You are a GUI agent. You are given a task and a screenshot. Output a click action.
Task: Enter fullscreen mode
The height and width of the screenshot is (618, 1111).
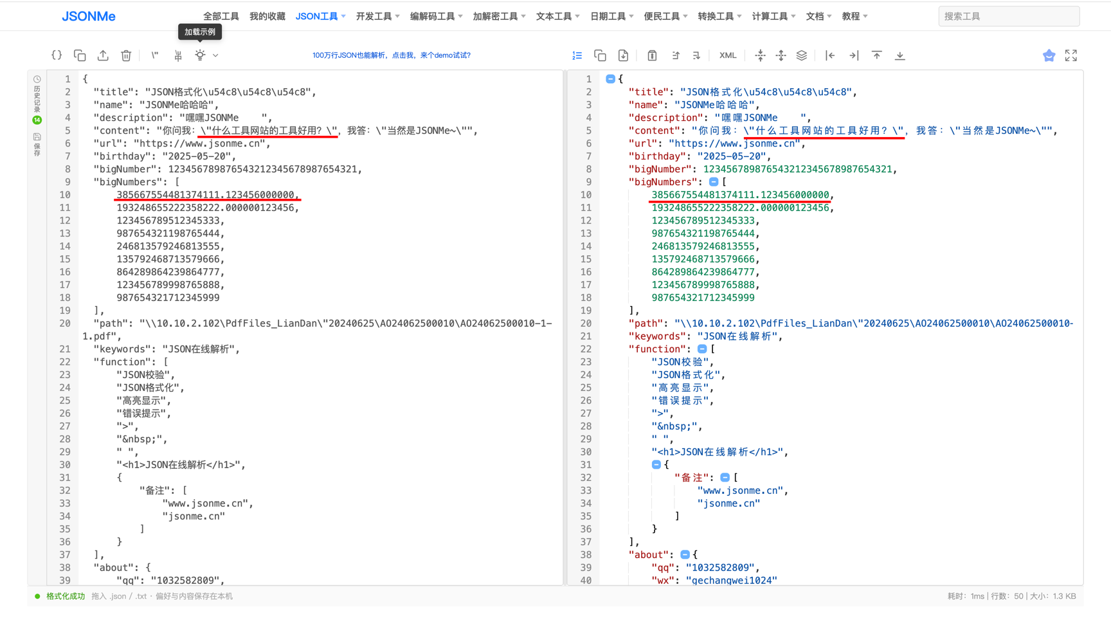coord(1071,55)
